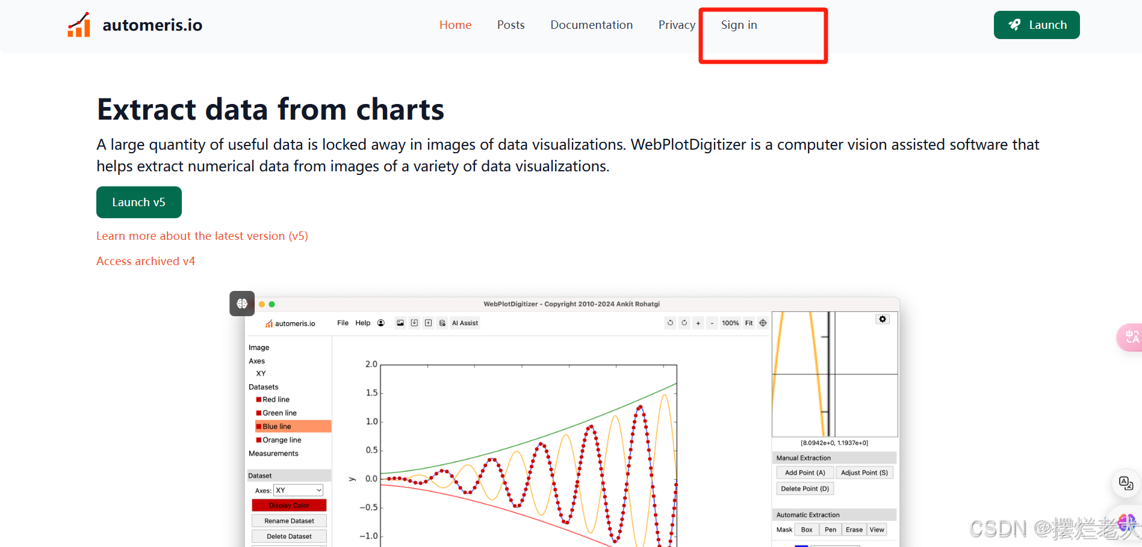
Task: Select the Pen mask tool
Action: click(x=830, y=530)
